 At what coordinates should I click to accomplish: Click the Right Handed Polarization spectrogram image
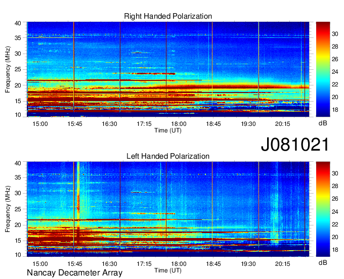coord(168,69)
